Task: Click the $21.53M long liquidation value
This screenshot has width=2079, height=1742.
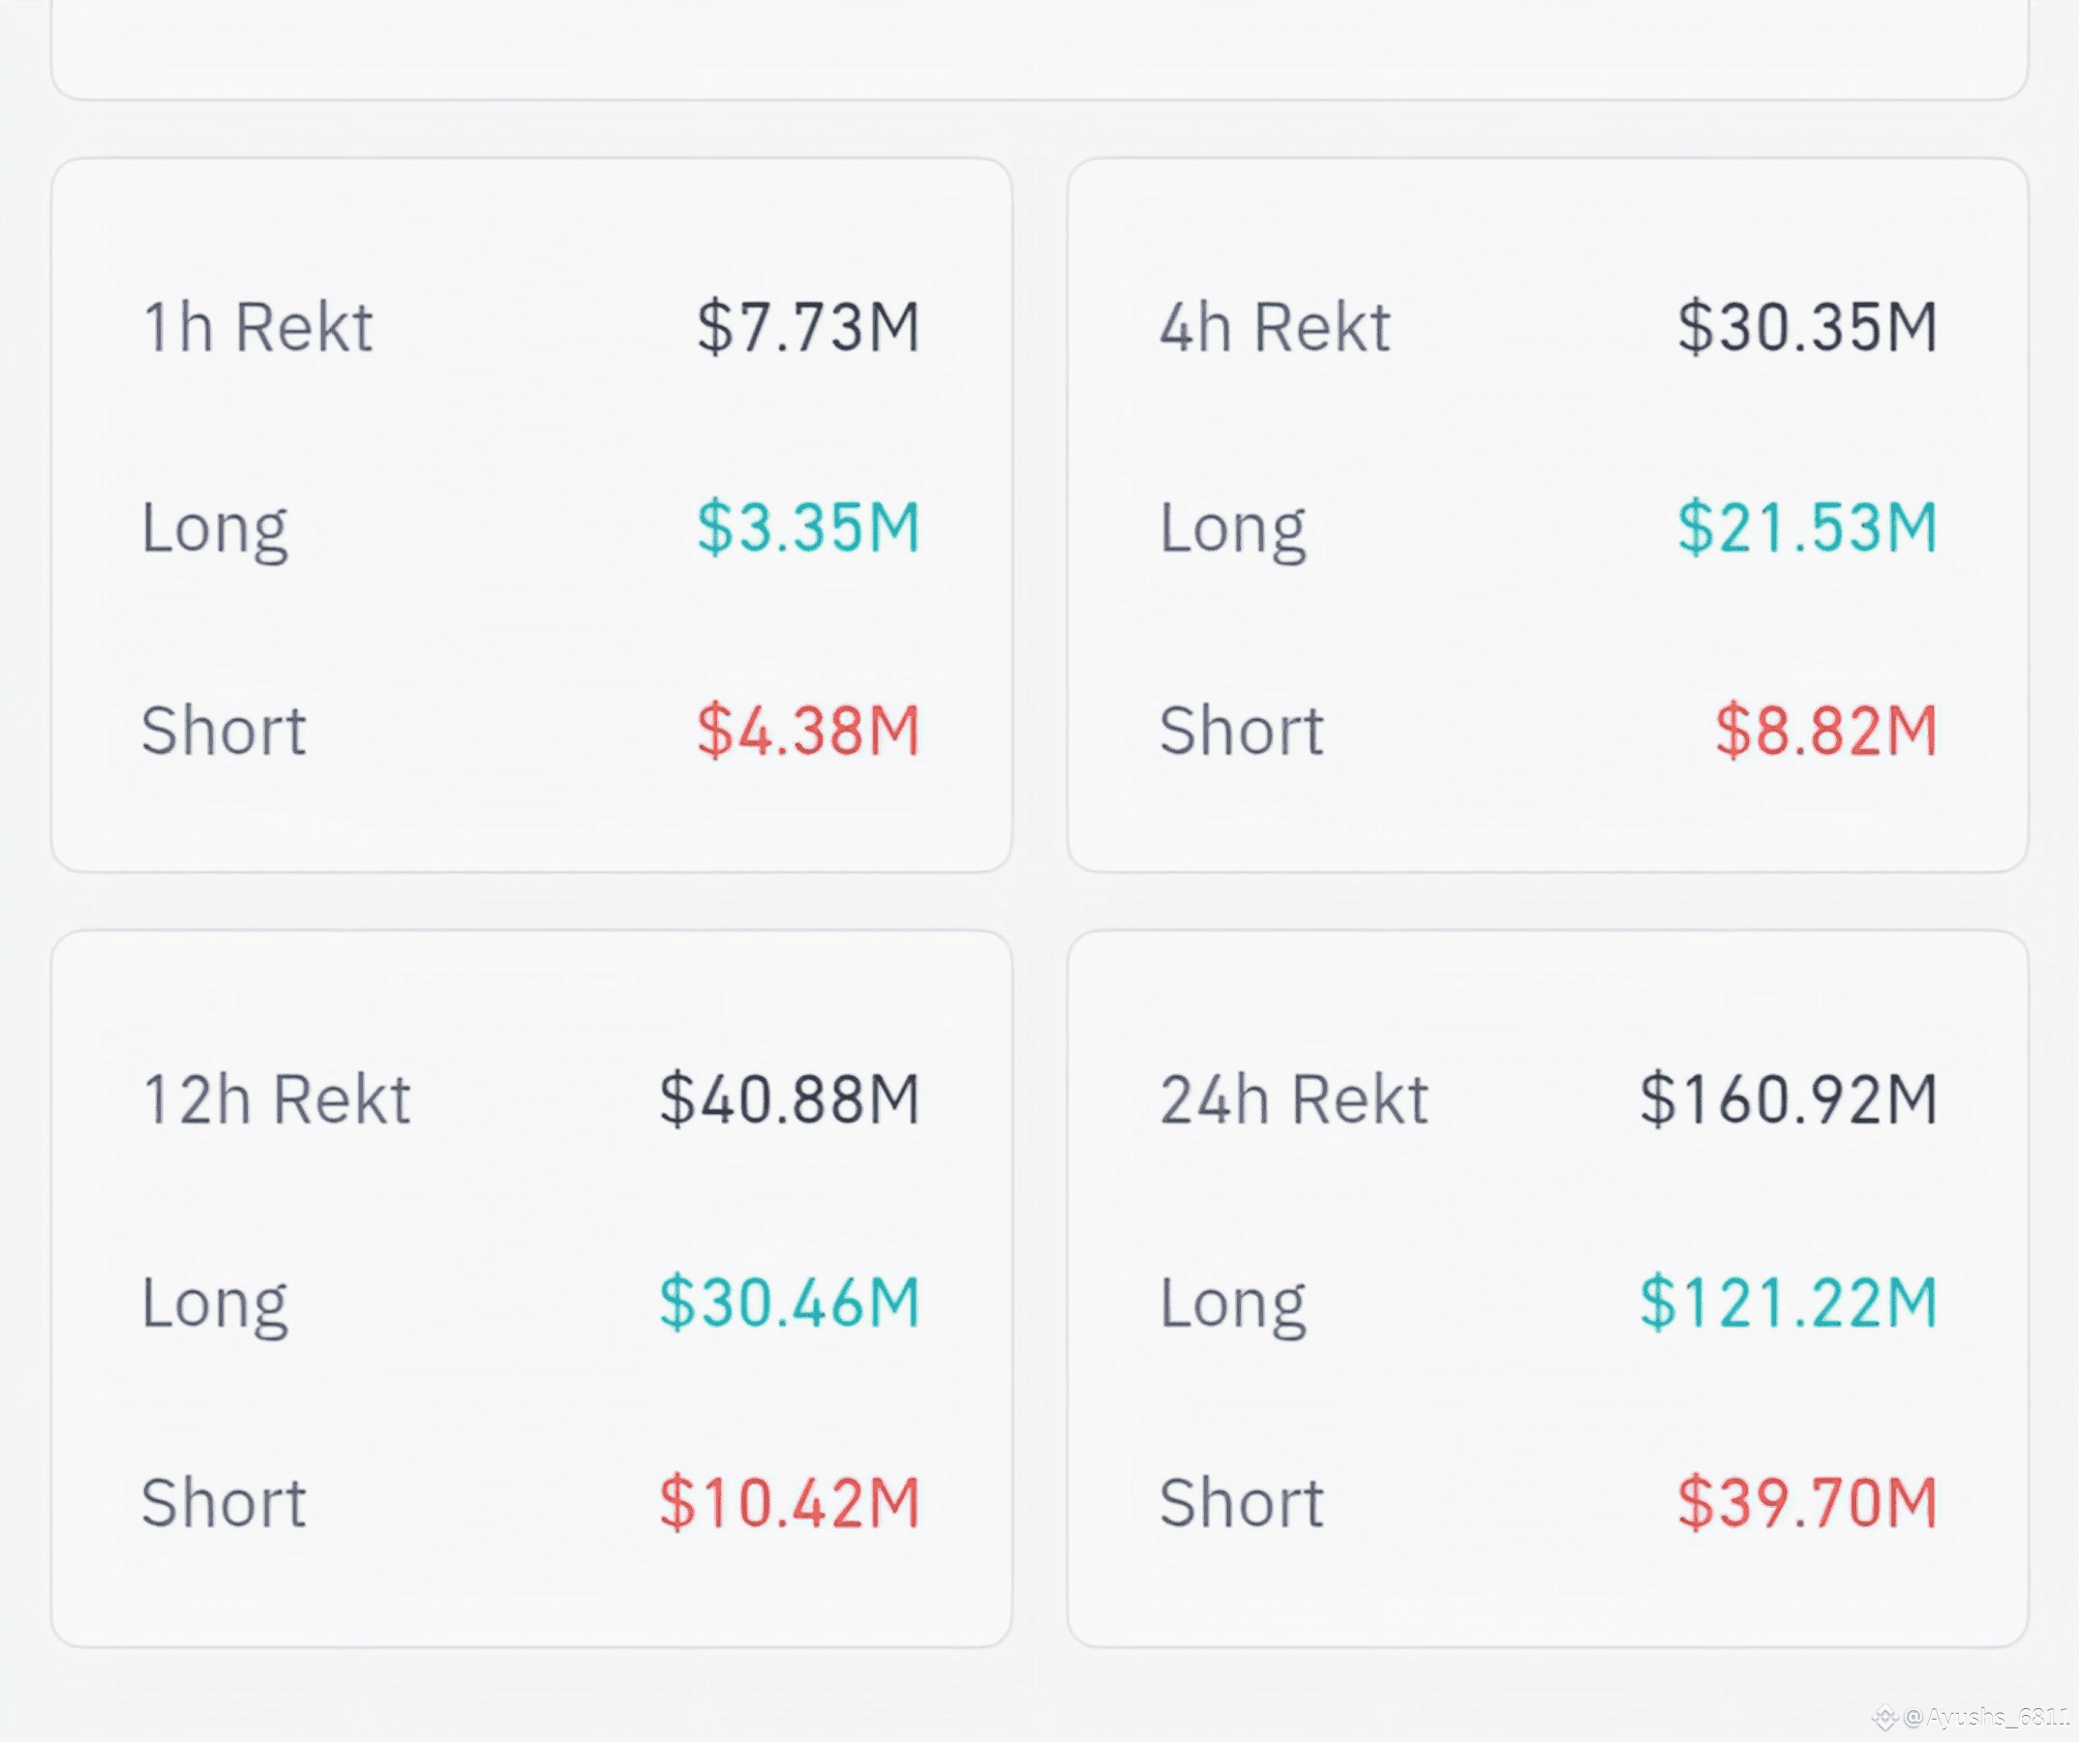Action: coord(1807,527)
